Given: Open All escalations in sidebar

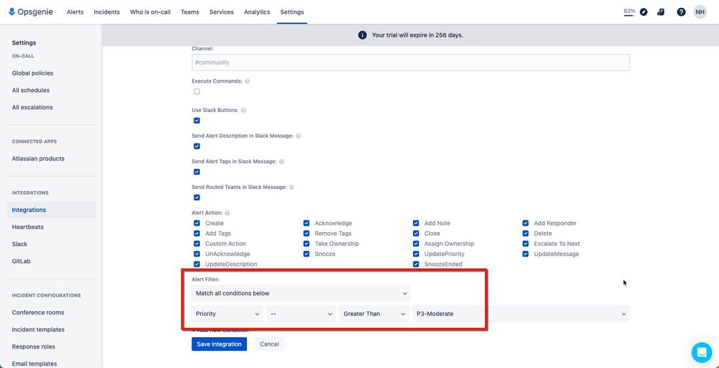Looking at the screenshot, I should point(32,108).
